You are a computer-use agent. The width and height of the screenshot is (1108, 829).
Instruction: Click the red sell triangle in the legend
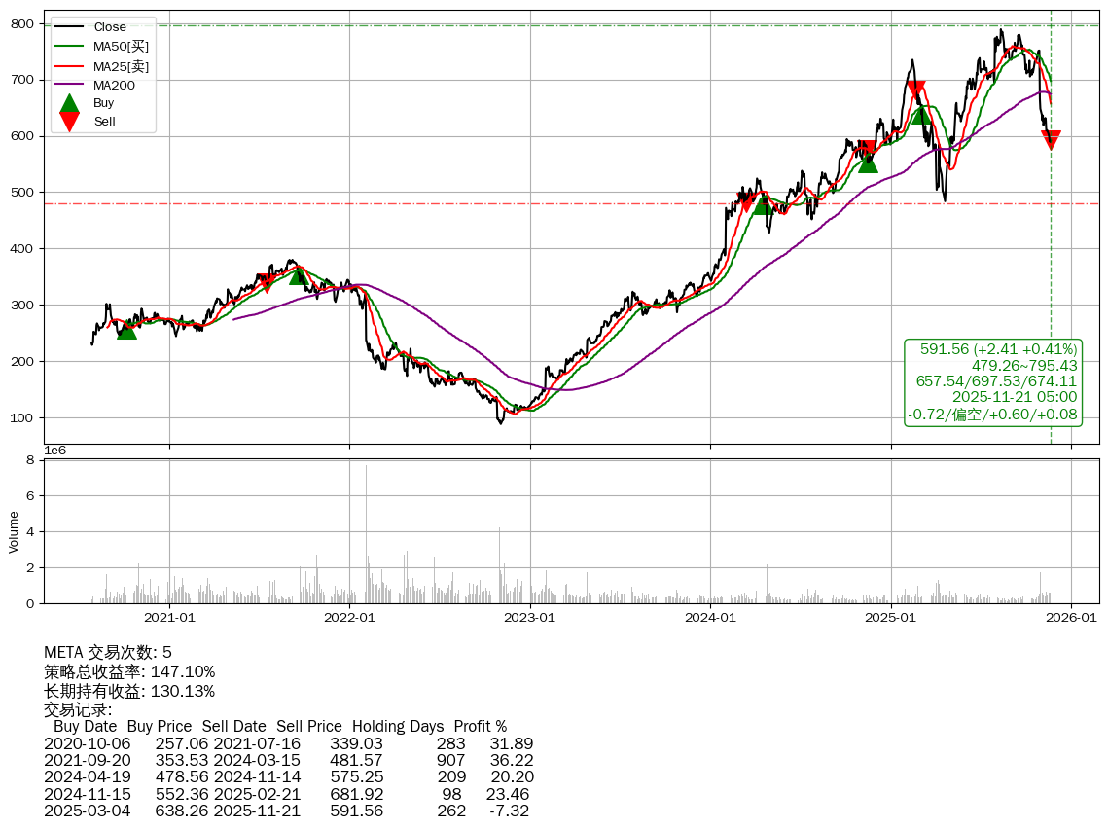tap(68, 122)
